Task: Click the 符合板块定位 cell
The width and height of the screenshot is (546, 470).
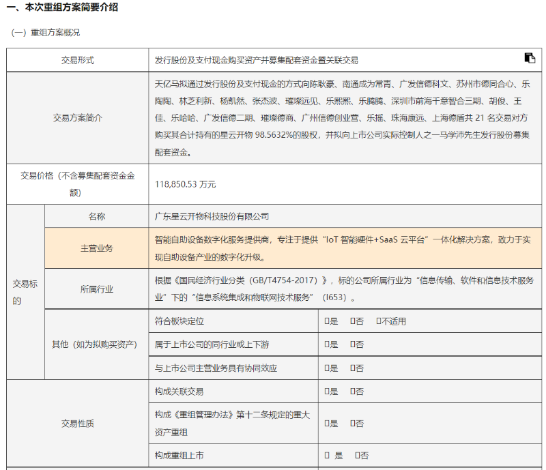Action: tap(233, 321)
